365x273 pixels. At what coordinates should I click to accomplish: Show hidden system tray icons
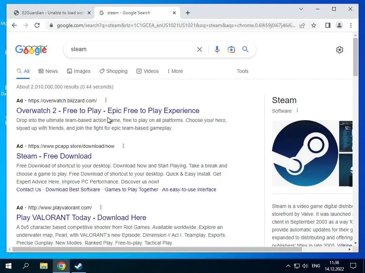[288, 266]
